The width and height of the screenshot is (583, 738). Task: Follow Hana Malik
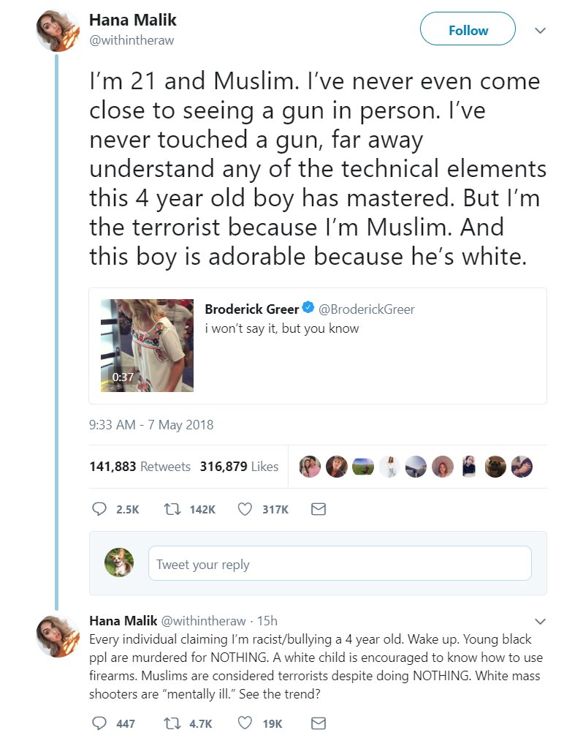click(x=468, y=31)
